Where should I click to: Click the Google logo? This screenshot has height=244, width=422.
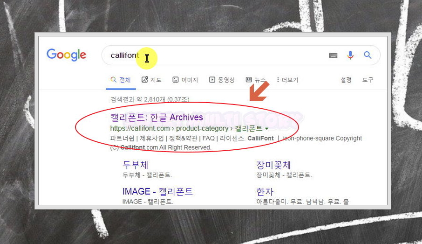(x=66, y=55)
